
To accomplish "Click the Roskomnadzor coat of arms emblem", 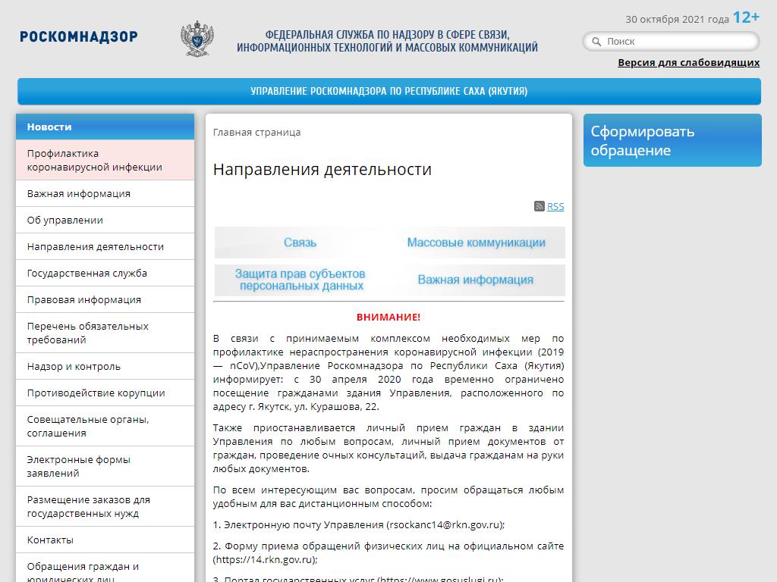I will click(x=197, y=39).
